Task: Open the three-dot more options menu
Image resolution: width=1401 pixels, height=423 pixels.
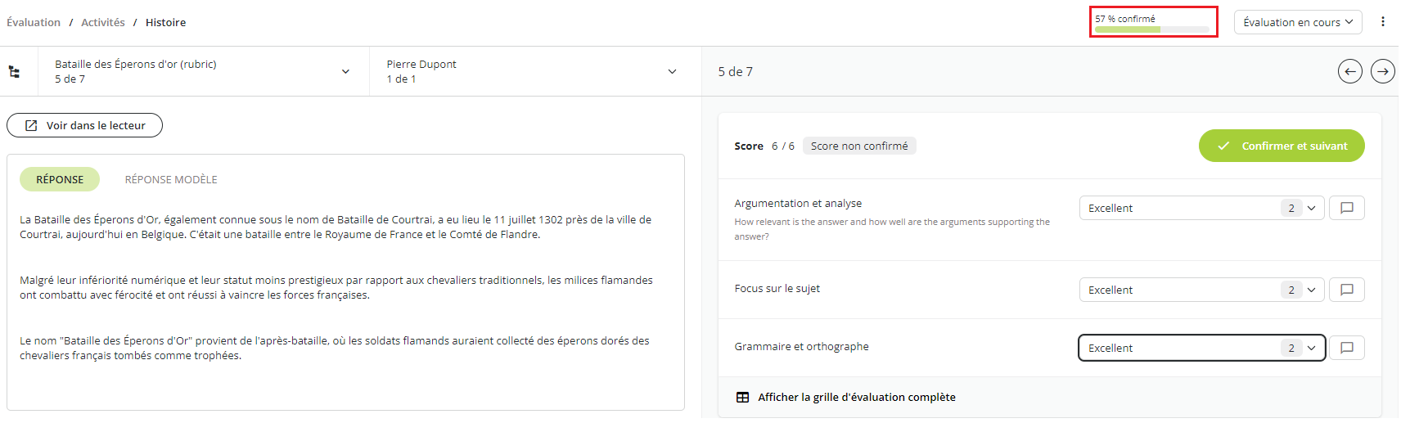Action: pyautogui.click(x=1383, y=22)
